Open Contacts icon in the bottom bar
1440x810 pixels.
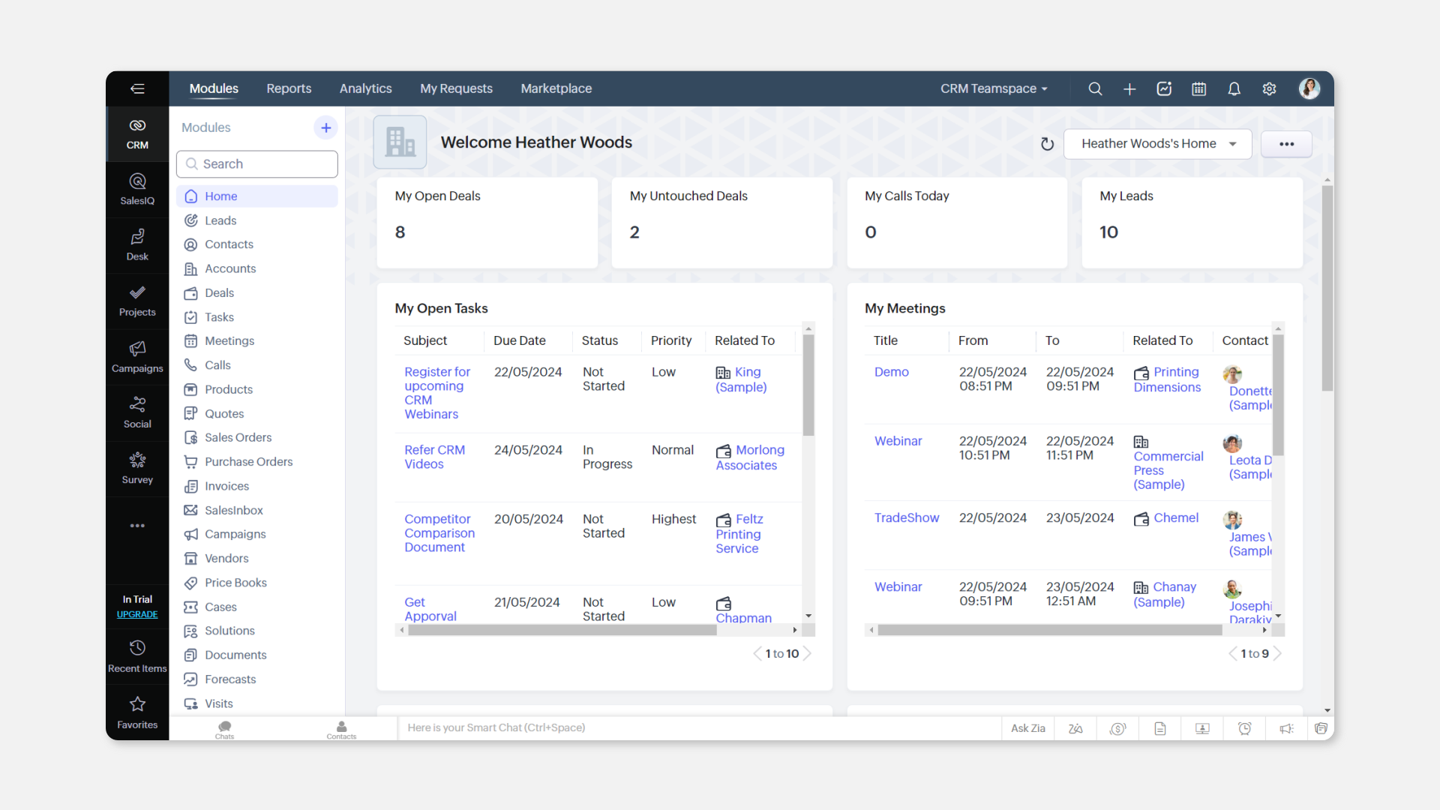pos(341,729)
